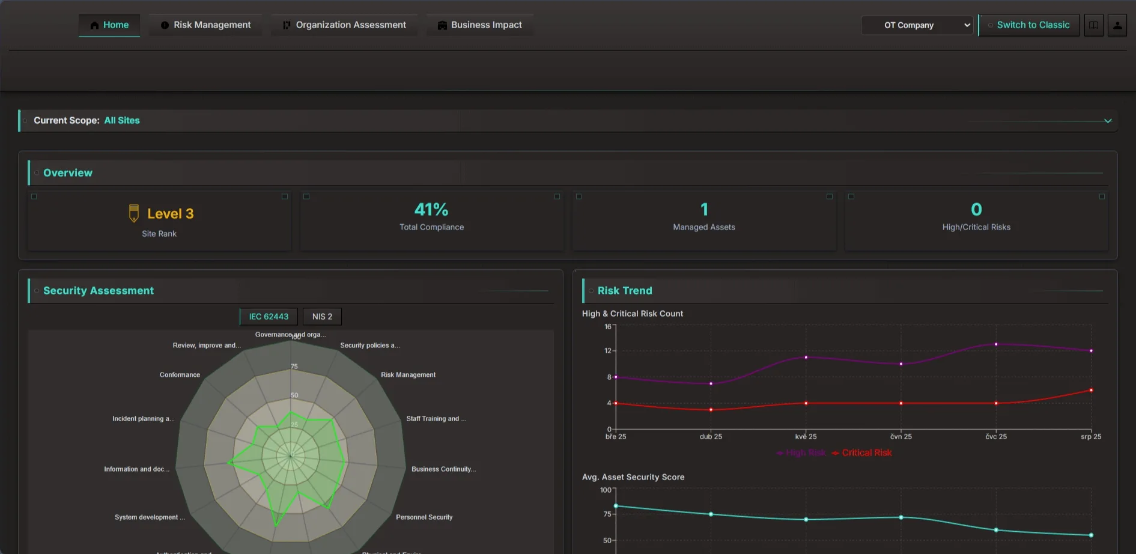Click the Switch to Classic button

1028,25
